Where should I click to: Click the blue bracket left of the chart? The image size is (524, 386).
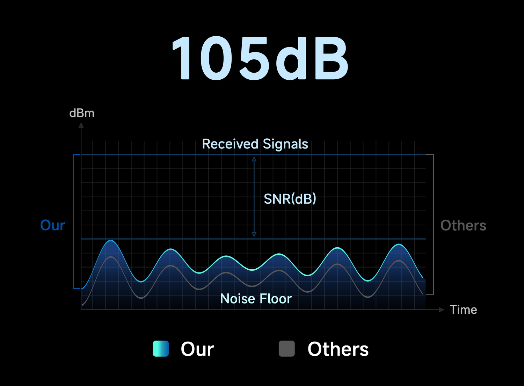click(x=73, y=221)
